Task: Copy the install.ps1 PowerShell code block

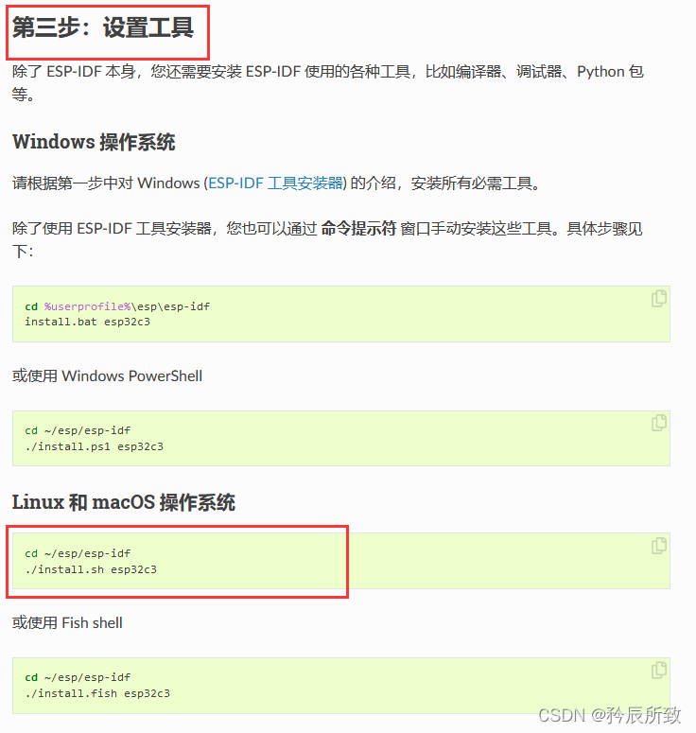Action: coord(658,423)
